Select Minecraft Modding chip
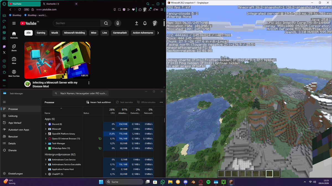 point(75,33)
